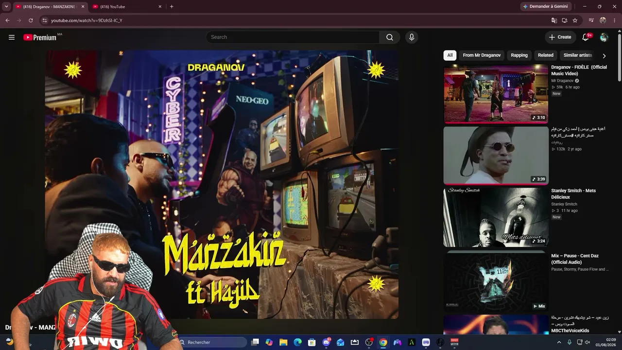Image resolution: width=622 pixels, height=350 pixels.
Task: Click the YouTube search input field
Action: coord(293,37)
